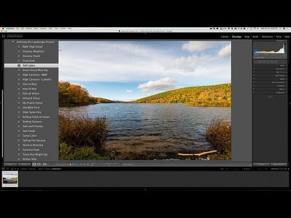Toggle the Lens Corrections panel switch
This screenshot has height=218, width=291.
[x=254, y=82]
